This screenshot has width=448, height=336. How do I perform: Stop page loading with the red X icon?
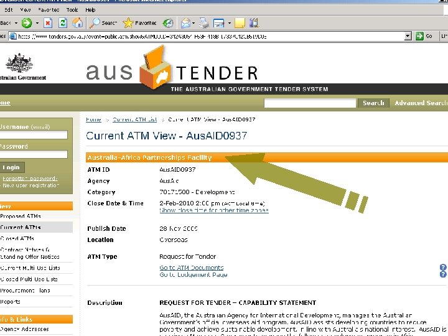click(48, 23)
